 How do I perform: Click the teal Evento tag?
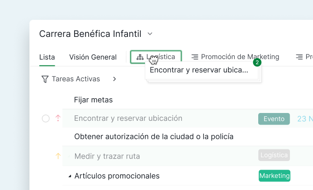[x=274, y=119]
